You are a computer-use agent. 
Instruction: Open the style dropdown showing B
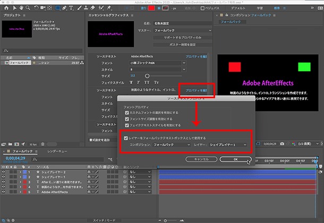[x=157, y=70]
